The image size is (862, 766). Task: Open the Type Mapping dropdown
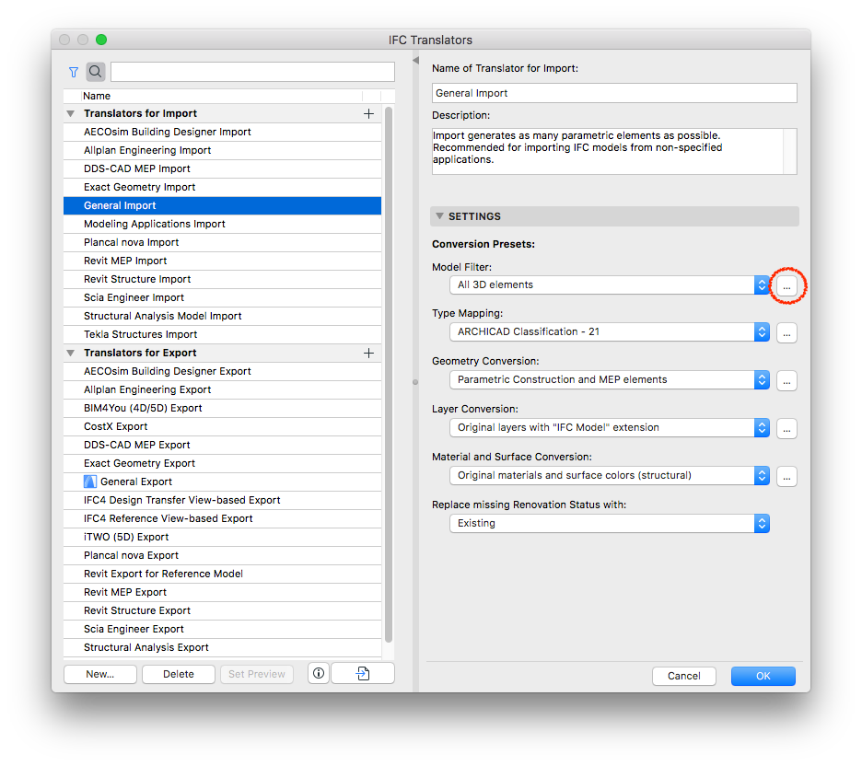(x=610, y=331)
